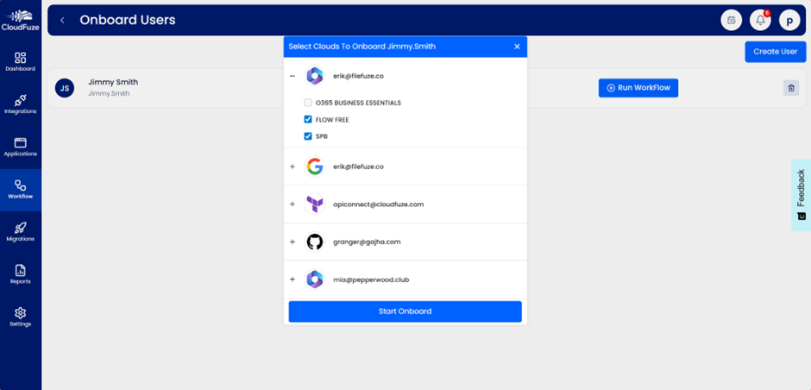Click the back arrow beside Onboard Users

pyautogui.click(x=62, y=20)
